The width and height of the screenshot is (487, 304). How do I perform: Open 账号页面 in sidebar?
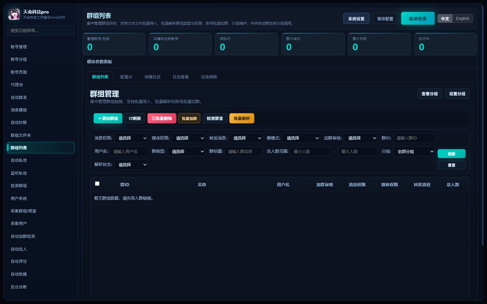[x=41, y=72]
